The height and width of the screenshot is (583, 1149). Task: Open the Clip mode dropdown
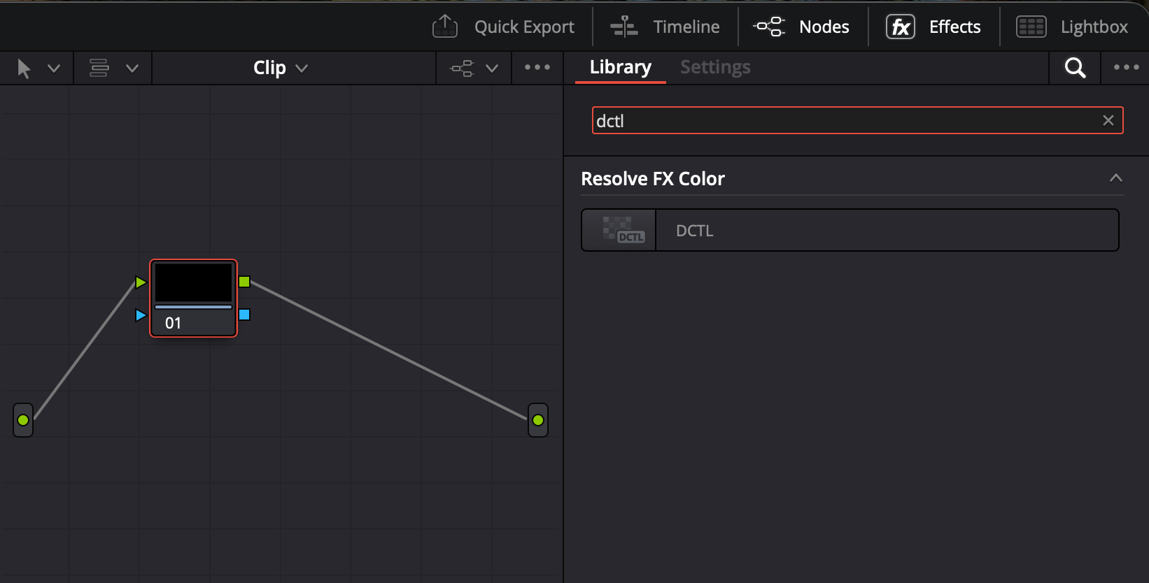pos(280,68)
